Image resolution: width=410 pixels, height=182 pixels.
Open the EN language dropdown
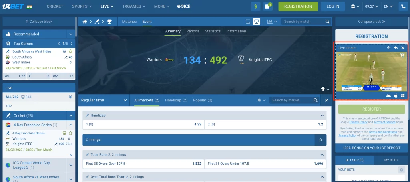point(388,6)
